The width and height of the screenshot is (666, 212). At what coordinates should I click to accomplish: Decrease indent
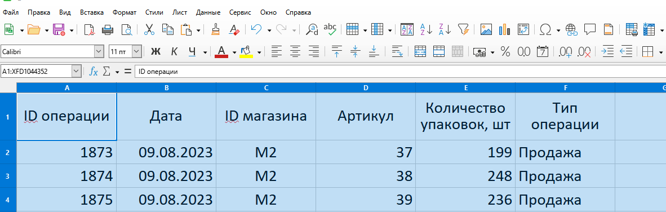coord(626,52)
